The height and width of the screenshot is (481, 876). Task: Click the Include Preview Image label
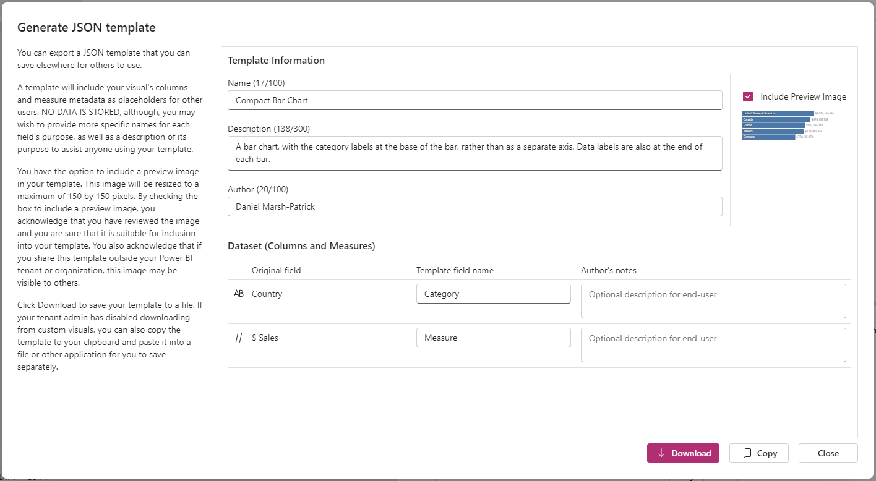point(803,96)
